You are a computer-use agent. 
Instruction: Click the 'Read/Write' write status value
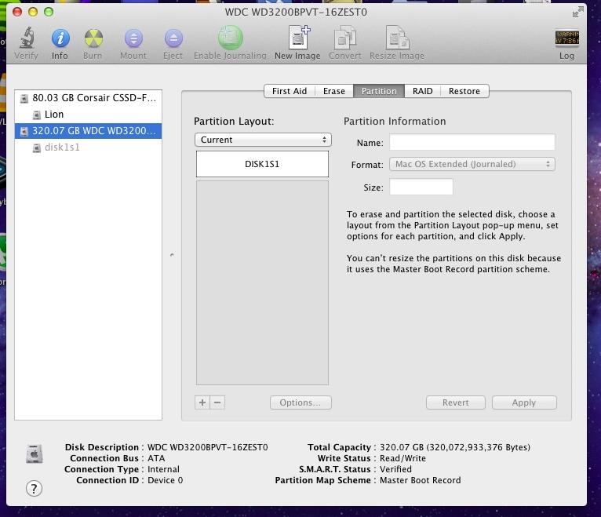pos(402,458)
